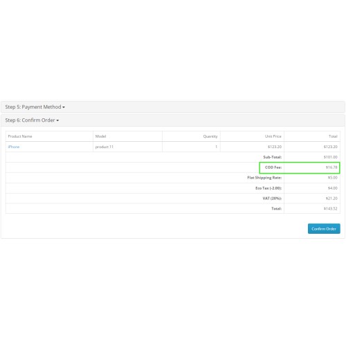The width and height of the screenshot is (346, 346).
Task: Click the highlighted COD Fee label
Action: pos(273,167)
